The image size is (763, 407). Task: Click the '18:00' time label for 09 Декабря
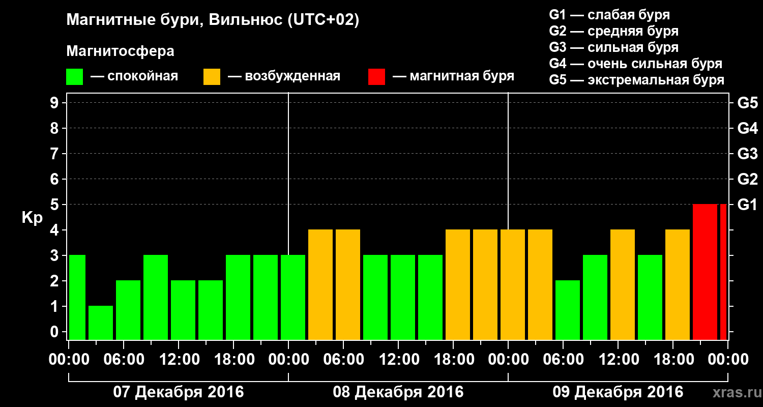[x=673, y=360]
